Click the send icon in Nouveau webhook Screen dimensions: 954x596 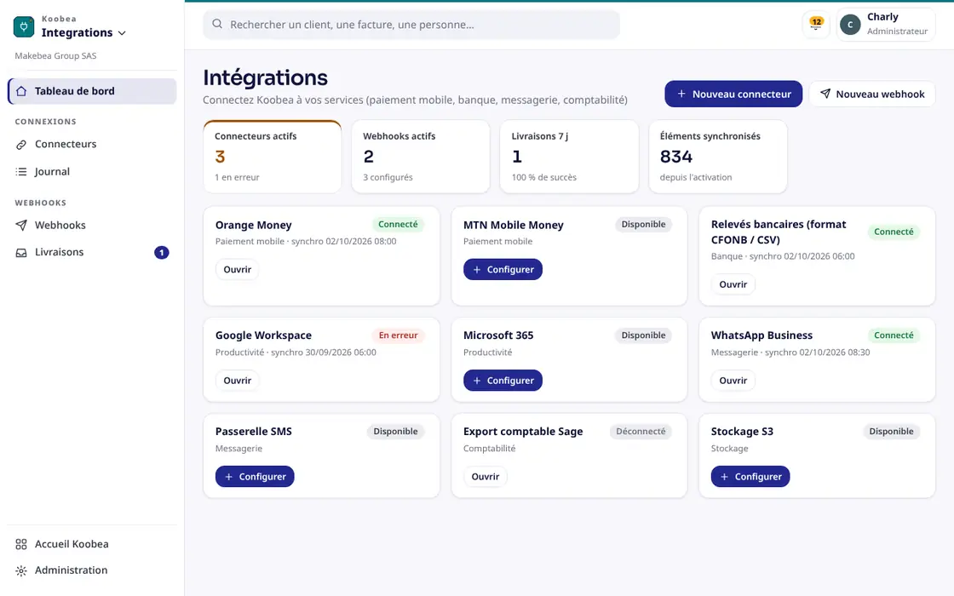click(x=825, y=94)
